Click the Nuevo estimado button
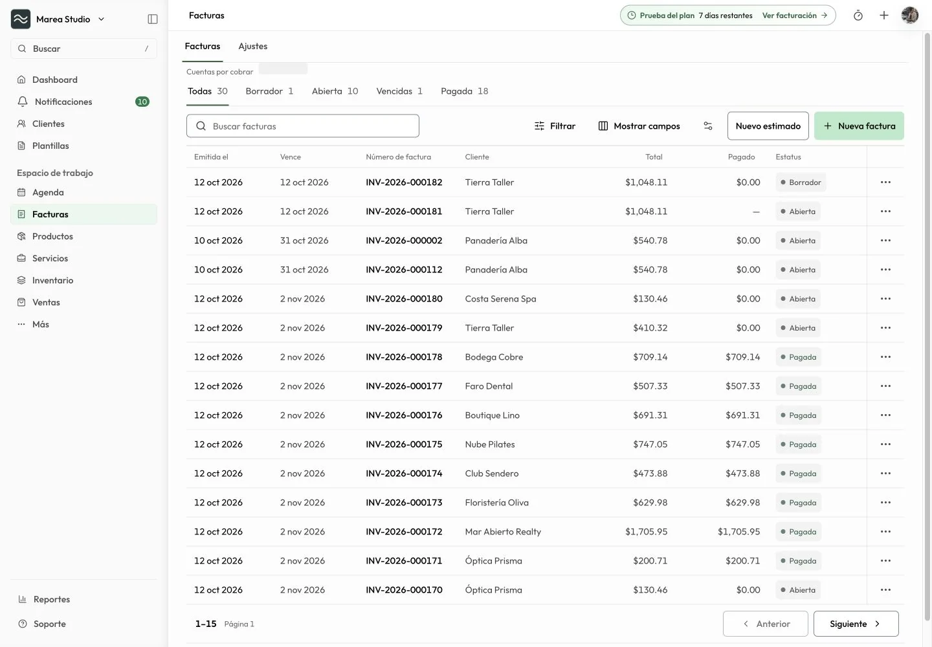Image resolution: width=932 pixels, height=647 pixels. pos(768,126)
